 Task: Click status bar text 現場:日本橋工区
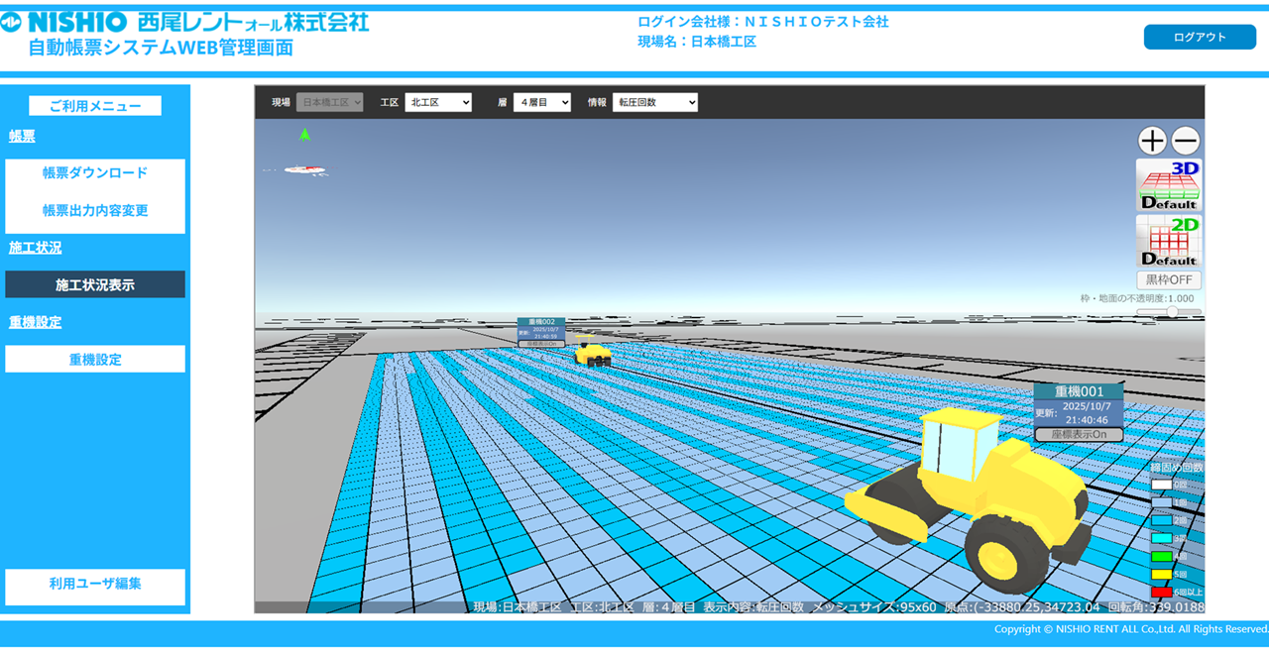tap(517, 606)
